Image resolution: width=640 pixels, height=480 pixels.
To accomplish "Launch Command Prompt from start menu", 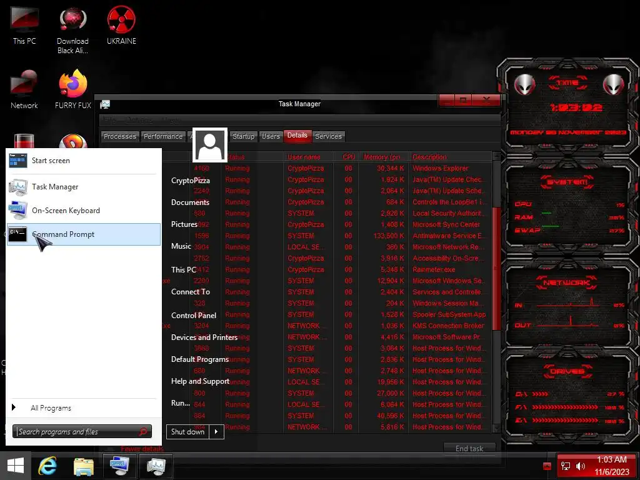I will tap(84, 234).
